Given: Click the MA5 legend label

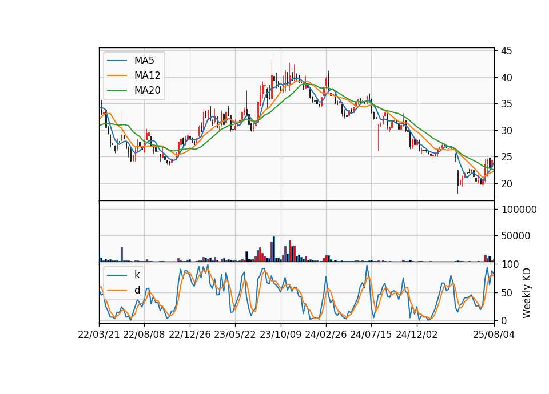Looking at the screenshot, I should coord(144,61).
